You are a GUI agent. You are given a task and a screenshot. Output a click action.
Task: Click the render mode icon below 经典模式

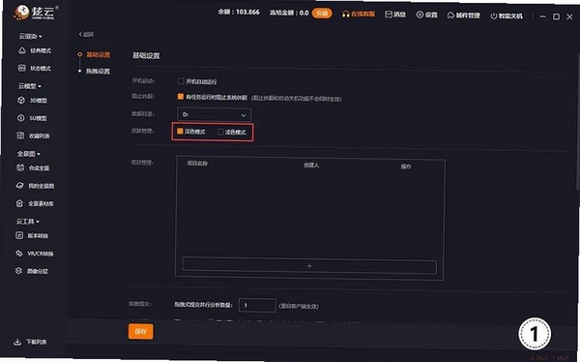[22, 68]
